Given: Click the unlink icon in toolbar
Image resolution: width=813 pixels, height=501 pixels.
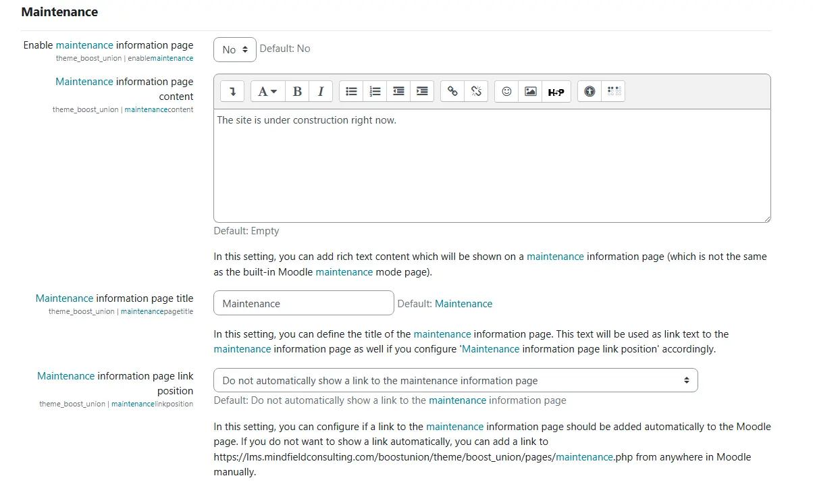Looking at the screenshot, I should point(476,91).
